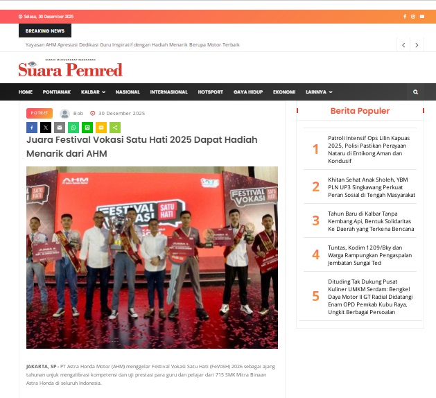The height and width of the screenshot is (398, 436).
Task: Click the green Line share icon
Action: point(87,128)
